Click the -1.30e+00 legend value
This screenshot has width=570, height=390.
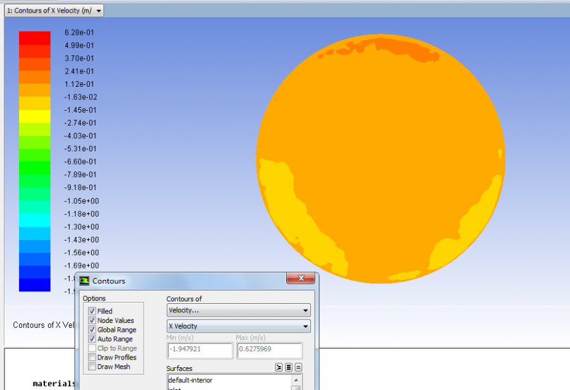82,227
